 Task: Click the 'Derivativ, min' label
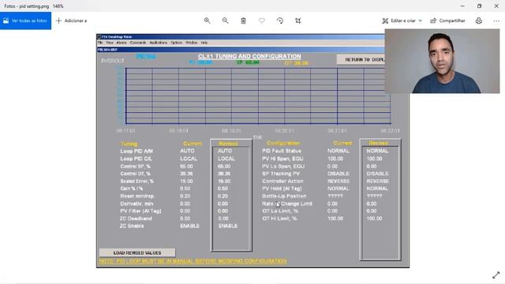point(137,204)
